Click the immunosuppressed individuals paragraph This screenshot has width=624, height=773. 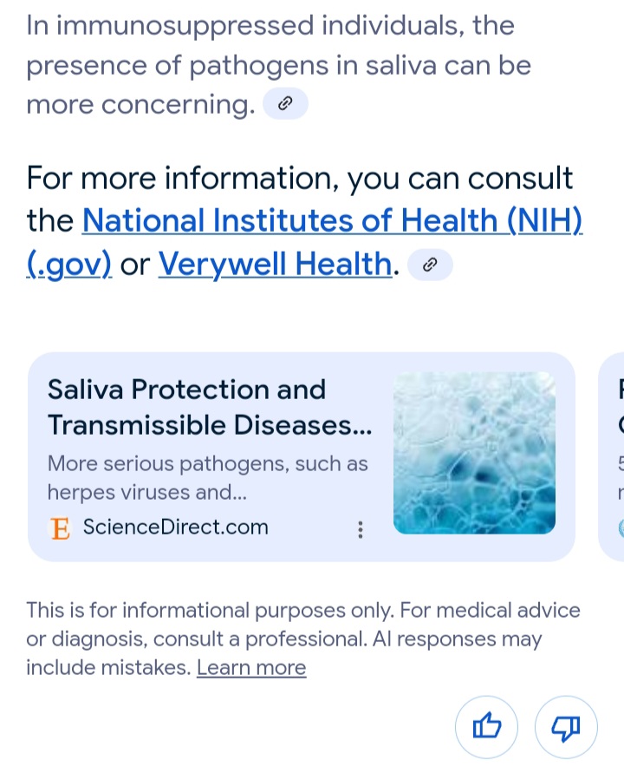279,65
